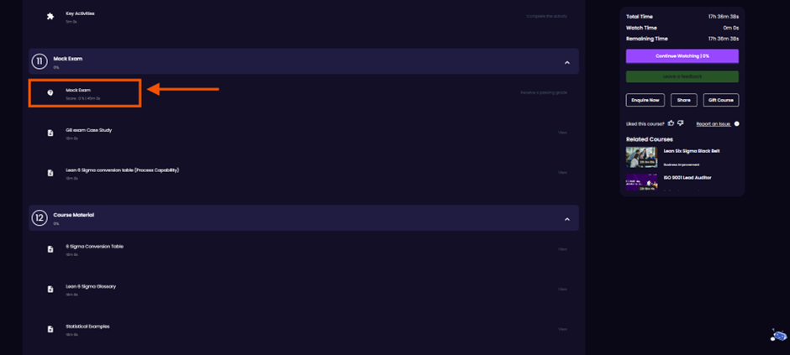Open the ISO 9001 Lead Auditor course title
This screenshot has width=790, height=355.
[687, 178]
